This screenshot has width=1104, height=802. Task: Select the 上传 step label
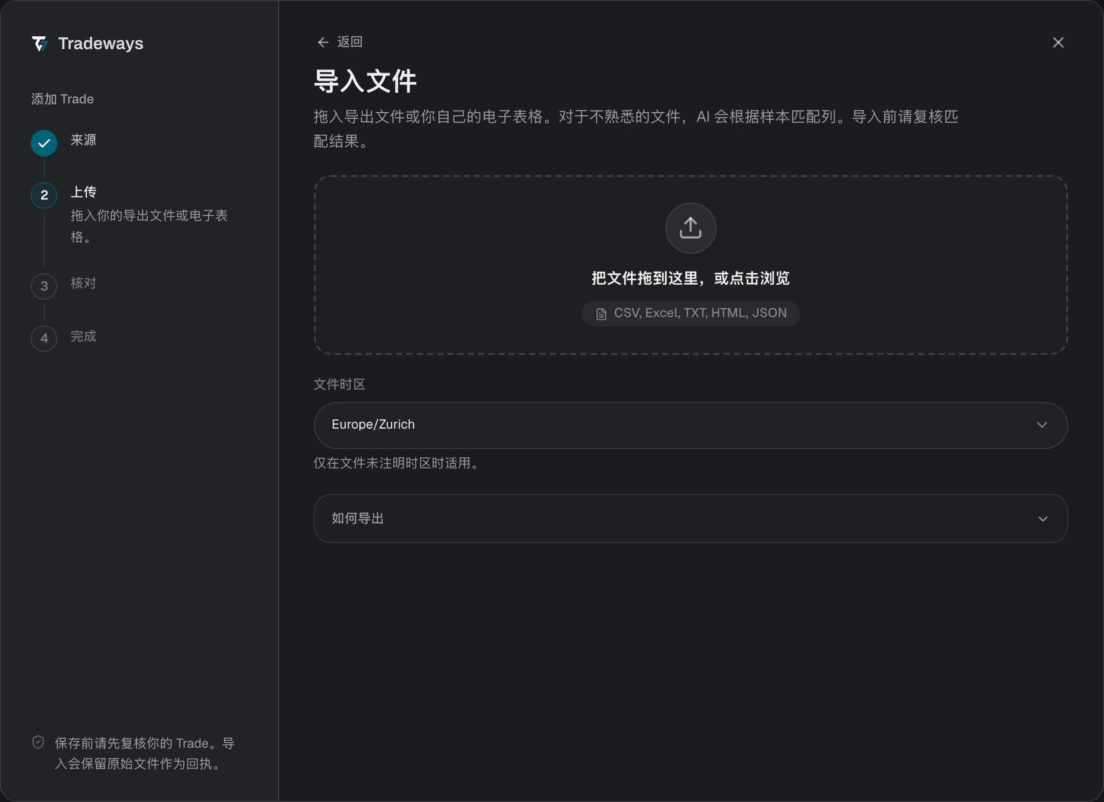pos(83,192)
